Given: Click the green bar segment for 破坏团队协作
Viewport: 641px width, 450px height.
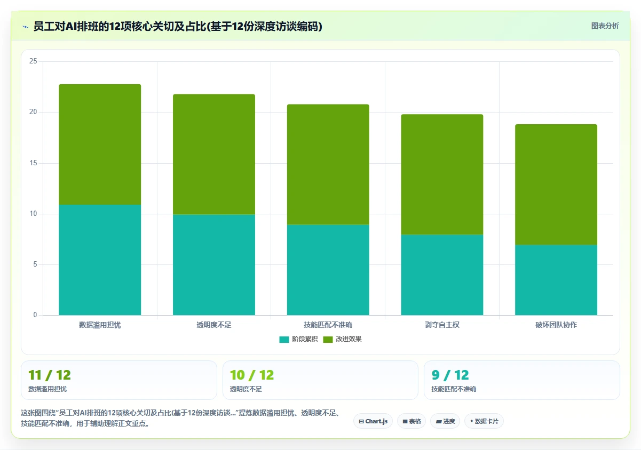Looking at the screenshot, I should [556, 184].
